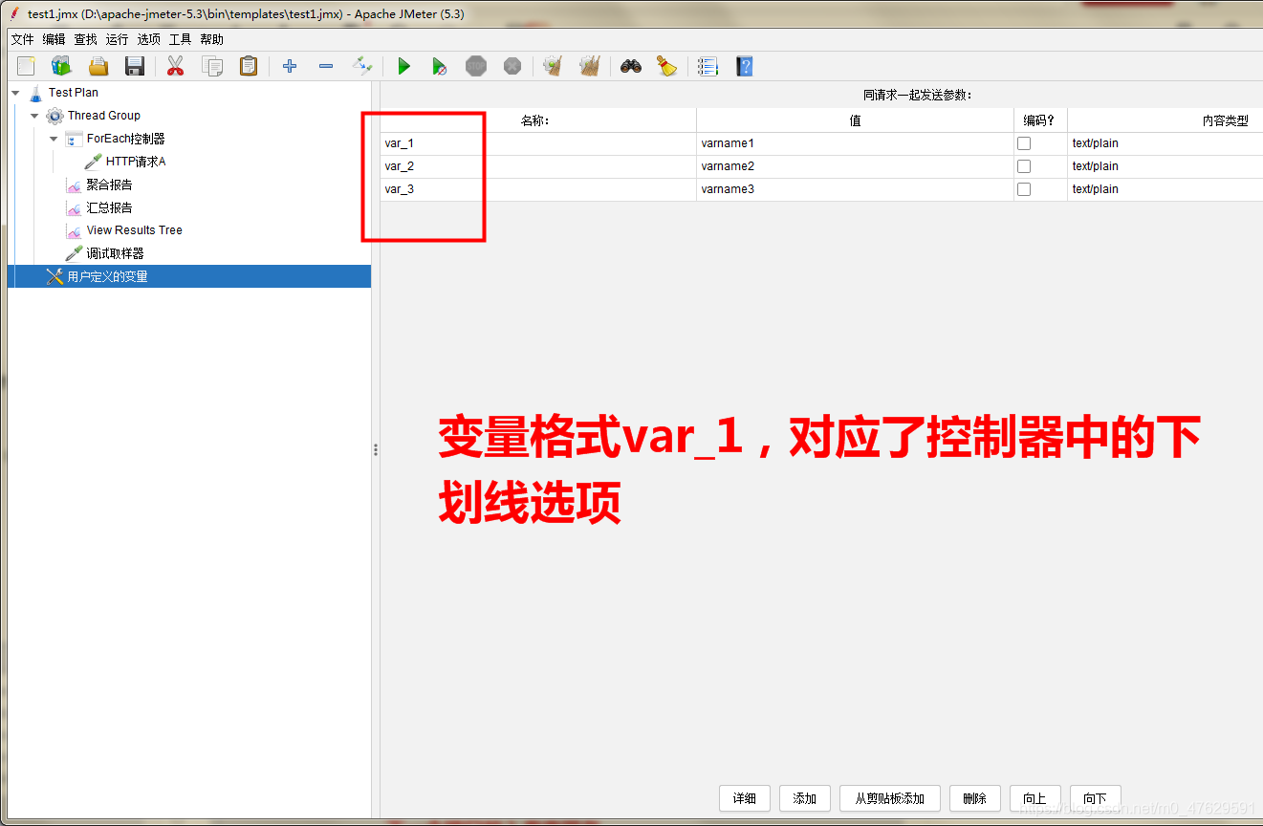This screenshot has height=826, width=1263.
Task: Click the 向下 button
Action: pyautogui.click(x=1096, y=798)
